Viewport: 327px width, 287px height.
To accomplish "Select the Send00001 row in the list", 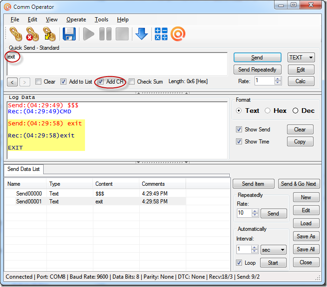I will point(95,202).
